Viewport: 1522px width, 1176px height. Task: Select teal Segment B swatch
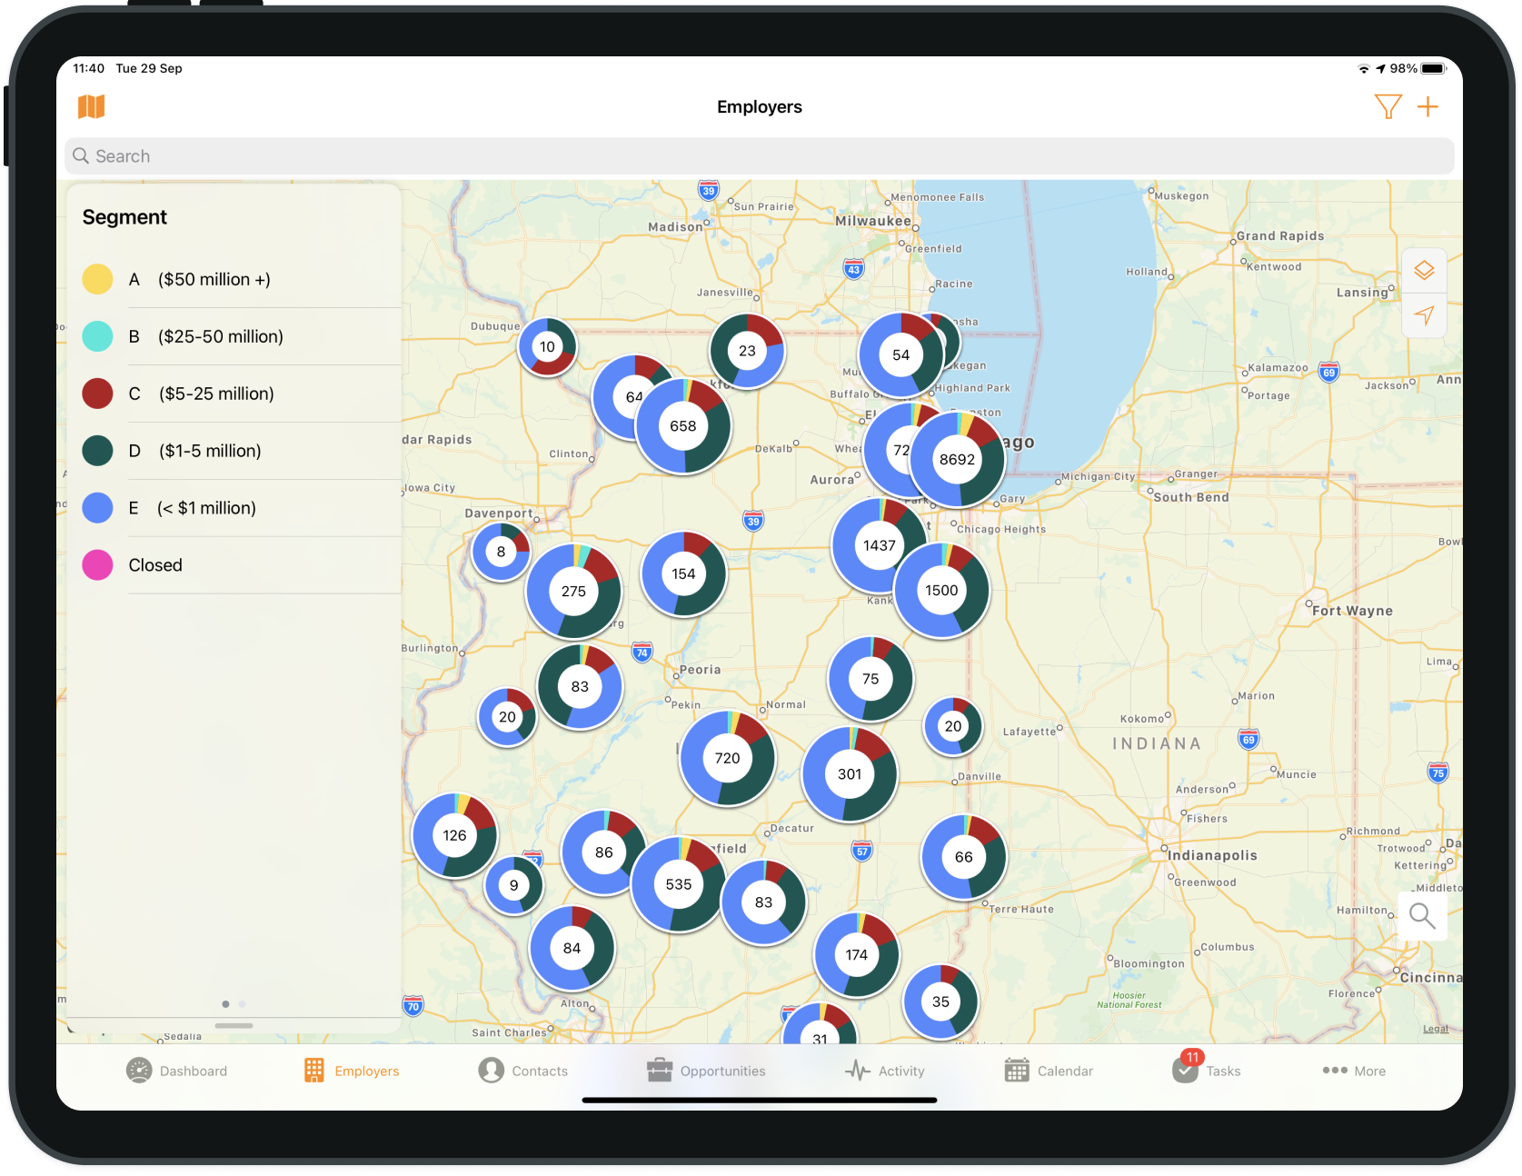click(97, 336)
